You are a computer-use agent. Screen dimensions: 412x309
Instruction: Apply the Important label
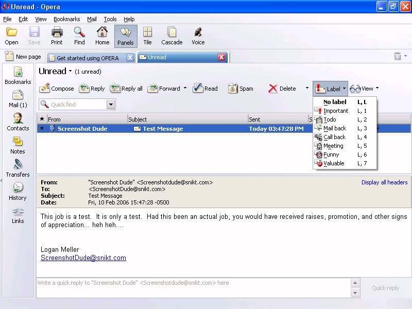345,111
